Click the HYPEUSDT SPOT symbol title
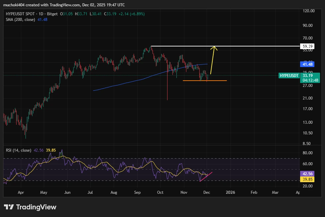 (x=20, y=14)
